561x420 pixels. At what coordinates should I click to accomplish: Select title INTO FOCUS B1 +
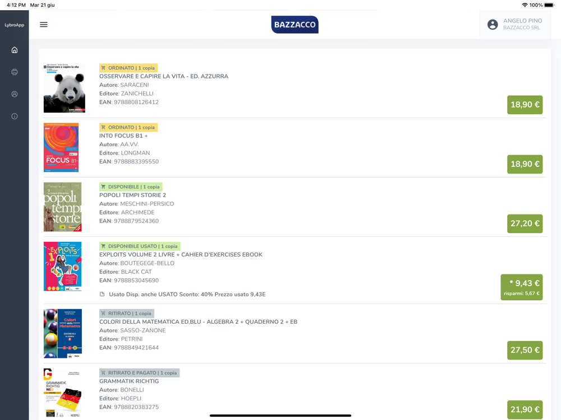point(123,136)
